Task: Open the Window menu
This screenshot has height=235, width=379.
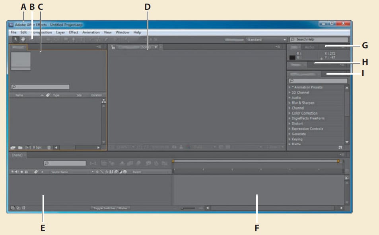Action: [122, 32]
